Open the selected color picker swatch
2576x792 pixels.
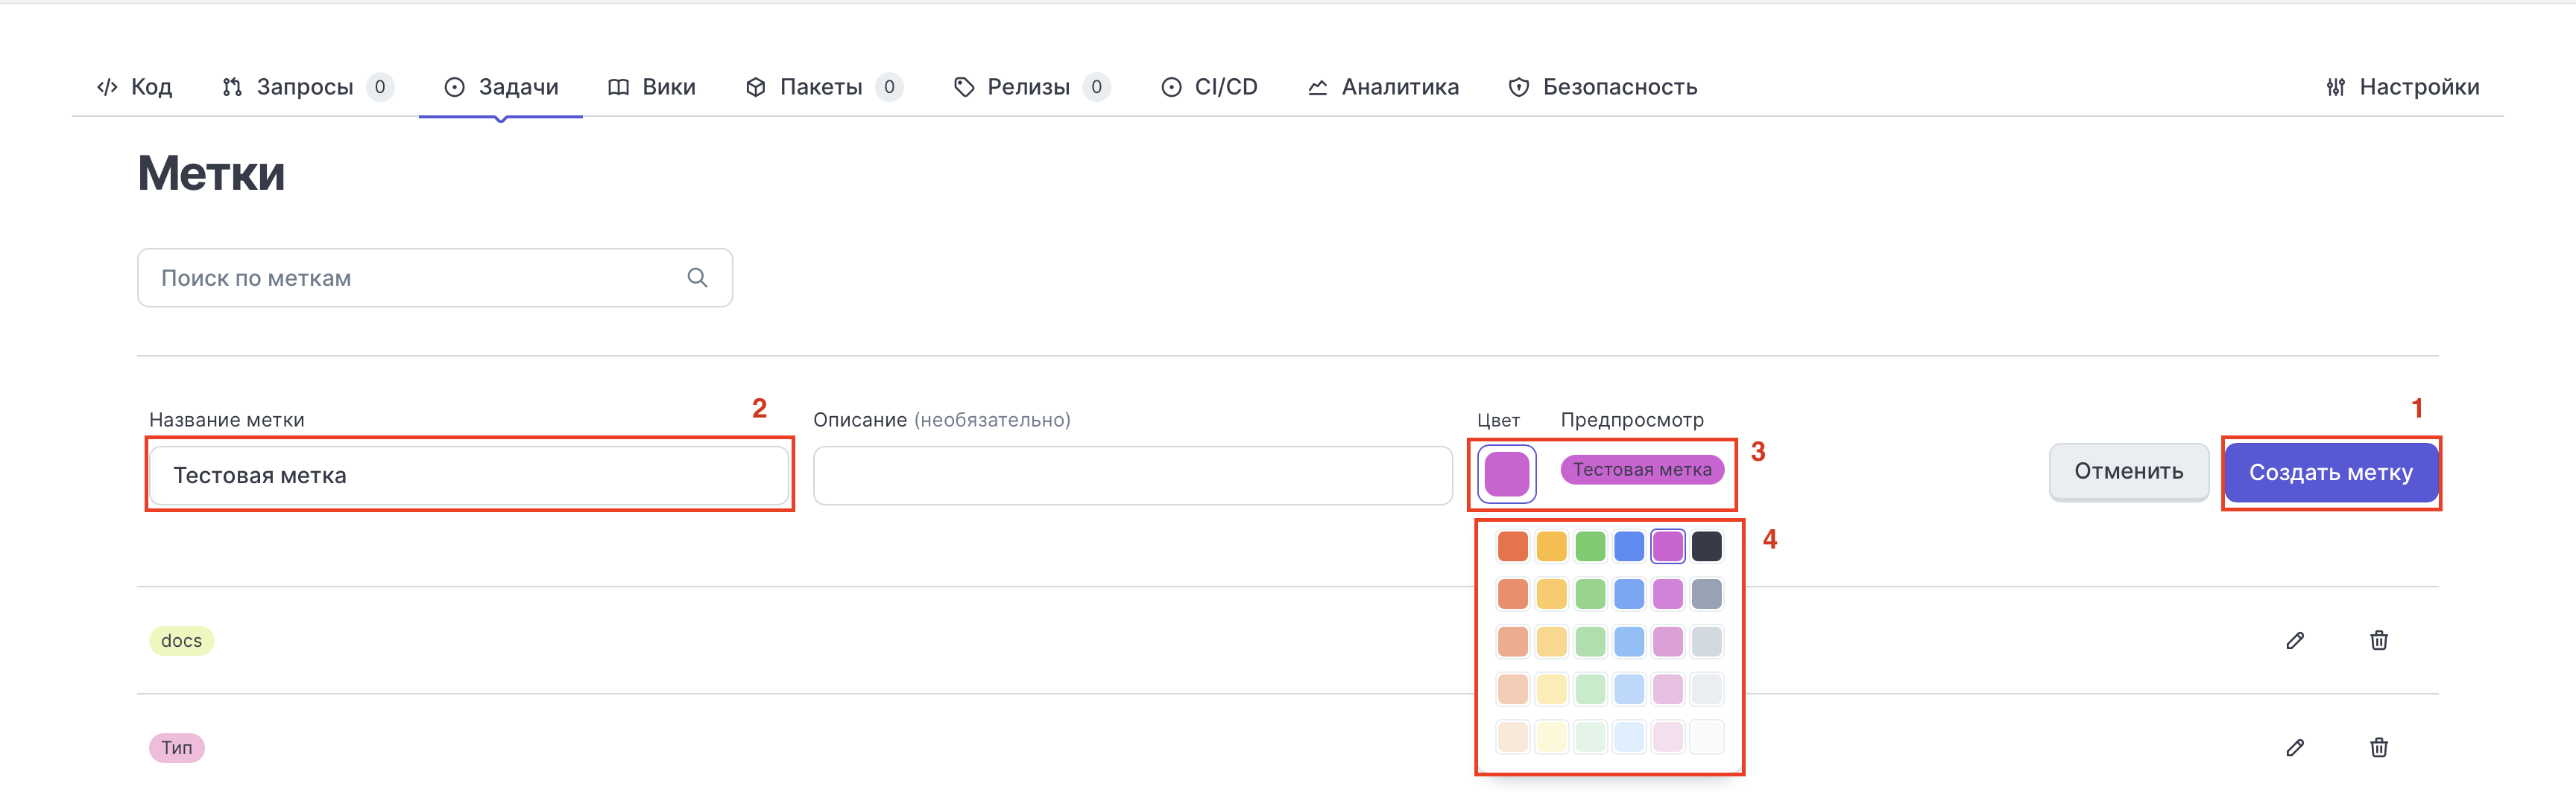[x=1506, y=473]
